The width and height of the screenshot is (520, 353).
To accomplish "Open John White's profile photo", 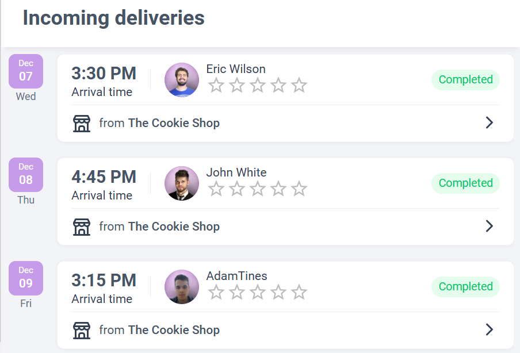I will point(182,183).
